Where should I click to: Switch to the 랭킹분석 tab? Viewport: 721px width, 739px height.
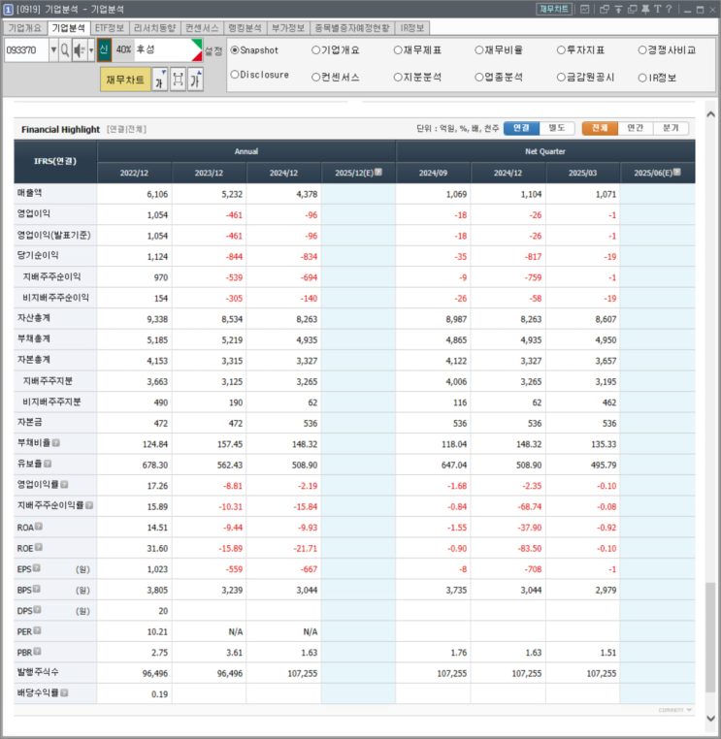(x=245, y=28)
